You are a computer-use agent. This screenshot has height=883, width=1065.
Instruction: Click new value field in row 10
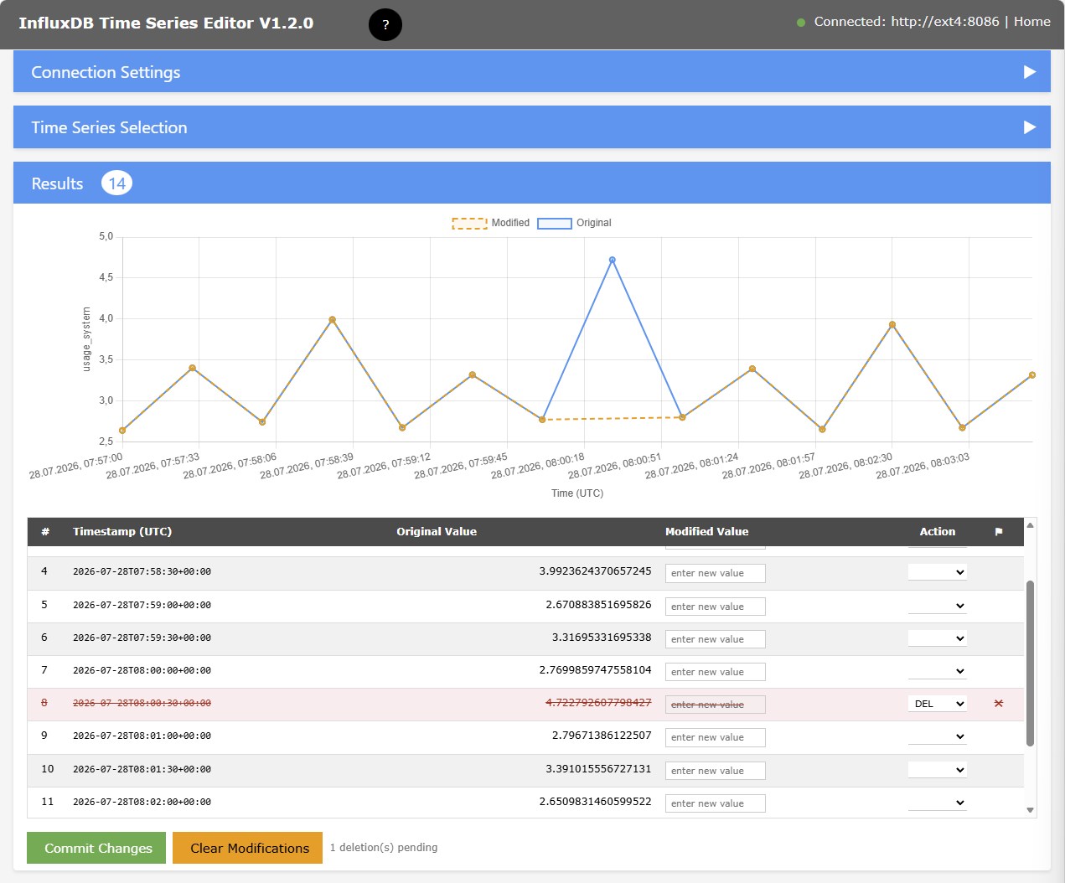715,771
